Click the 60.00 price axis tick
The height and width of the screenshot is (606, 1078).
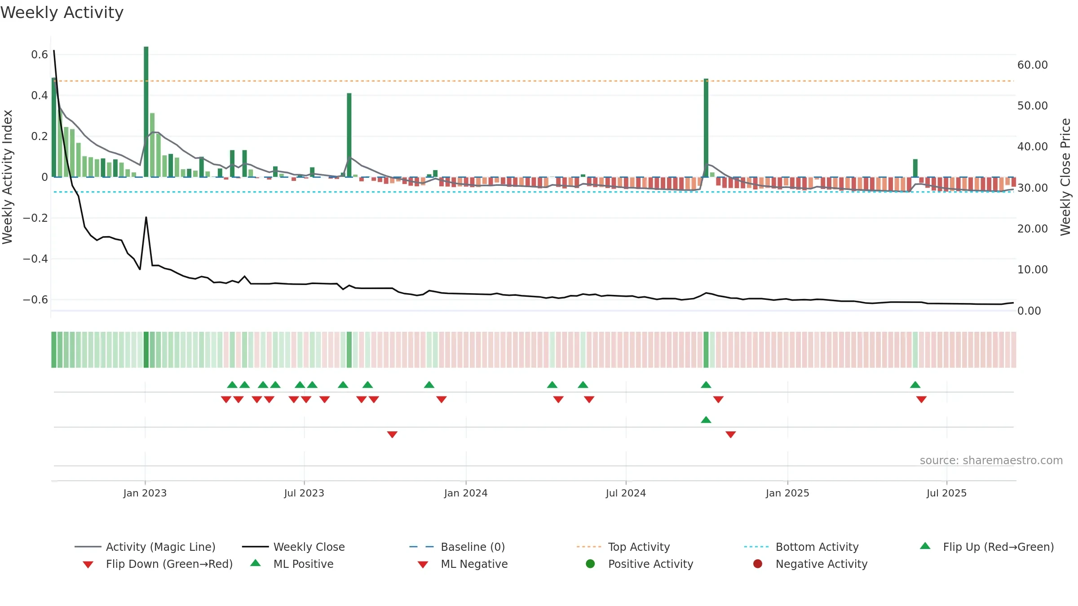pos(1033,65)
